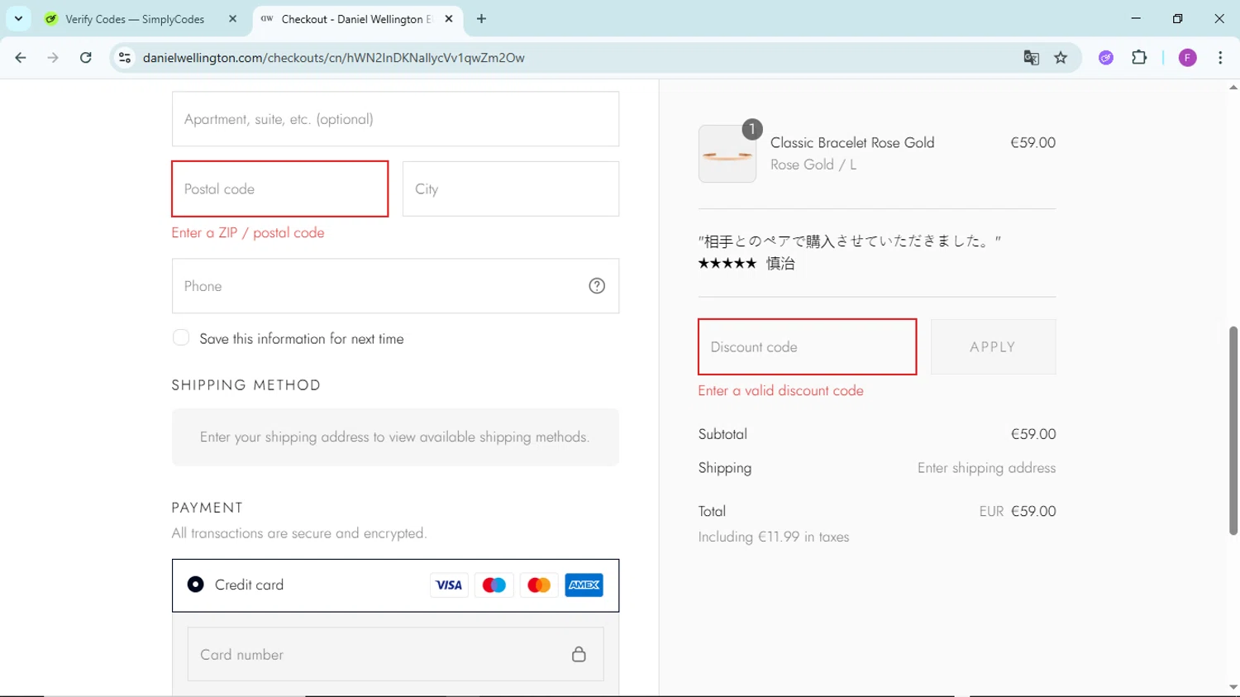Minimize the Chrome window
Screen dimensions: 1240x697
1136,18
